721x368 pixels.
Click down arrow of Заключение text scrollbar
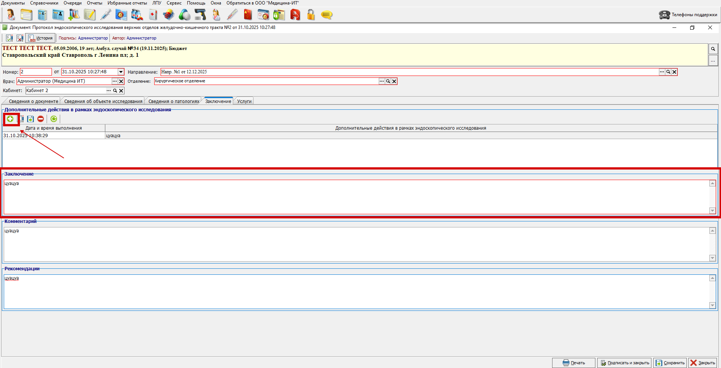pos(712,211)
